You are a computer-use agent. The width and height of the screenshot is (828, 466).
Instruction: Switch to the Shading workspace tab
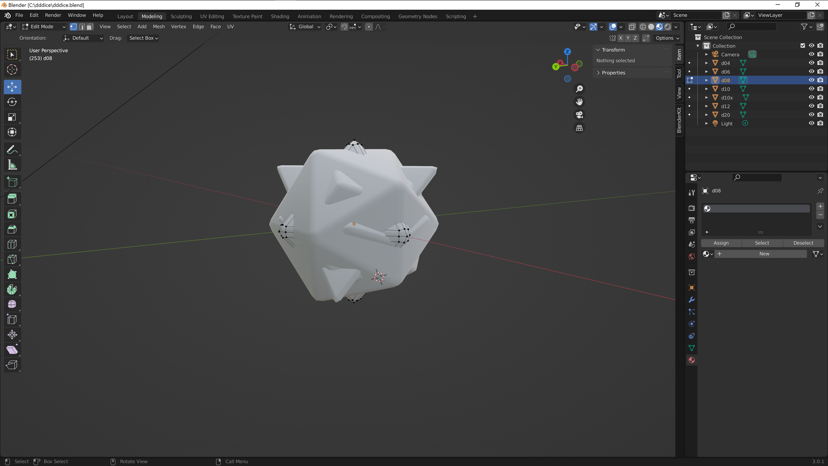[x=280, y=16]
